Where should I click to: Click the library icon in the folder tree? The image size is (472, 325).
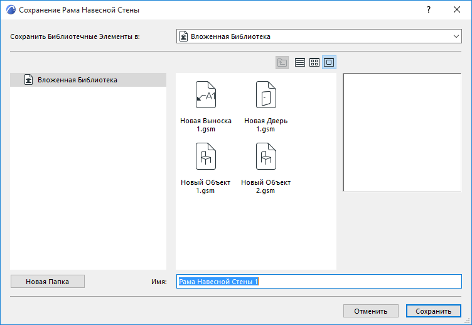point(29,80)
